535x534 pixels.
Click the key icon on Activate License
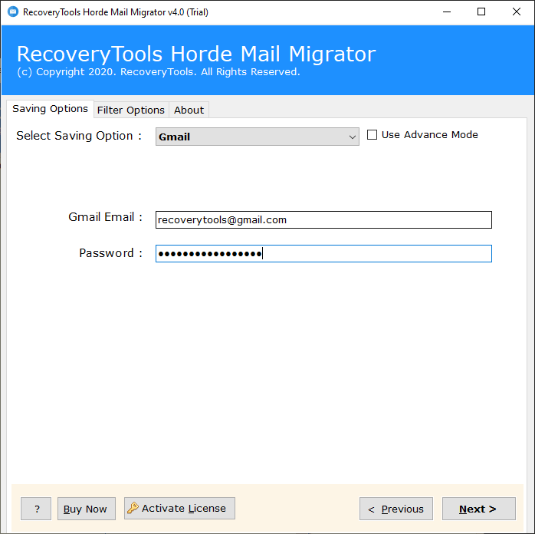pyautogui.click(x=133, y=508)
